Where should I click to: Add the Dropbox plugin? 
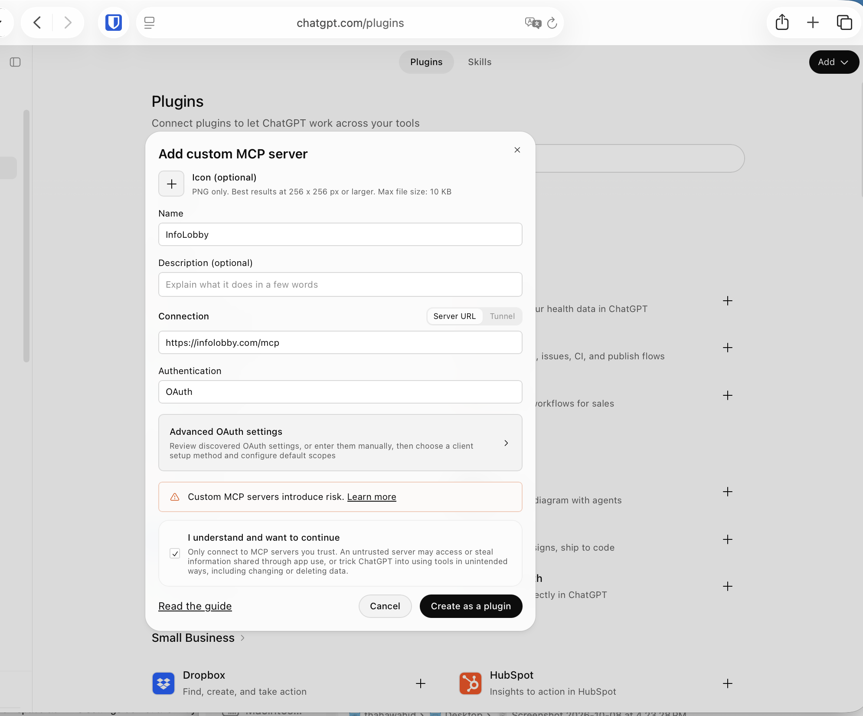(420, 683)
